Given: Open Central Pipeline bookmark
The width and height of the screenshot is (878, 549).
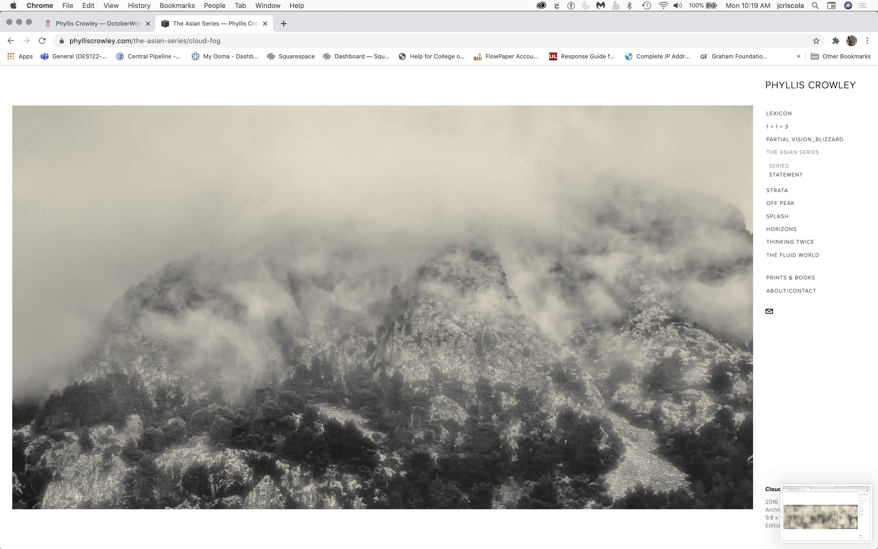Looking at the screenshot, I should pos(149,56).
